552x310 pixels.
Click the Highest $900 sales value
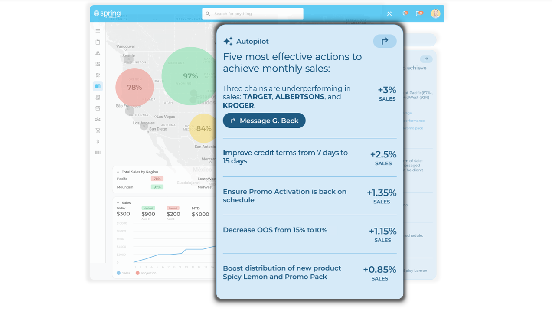pos(148,214)
